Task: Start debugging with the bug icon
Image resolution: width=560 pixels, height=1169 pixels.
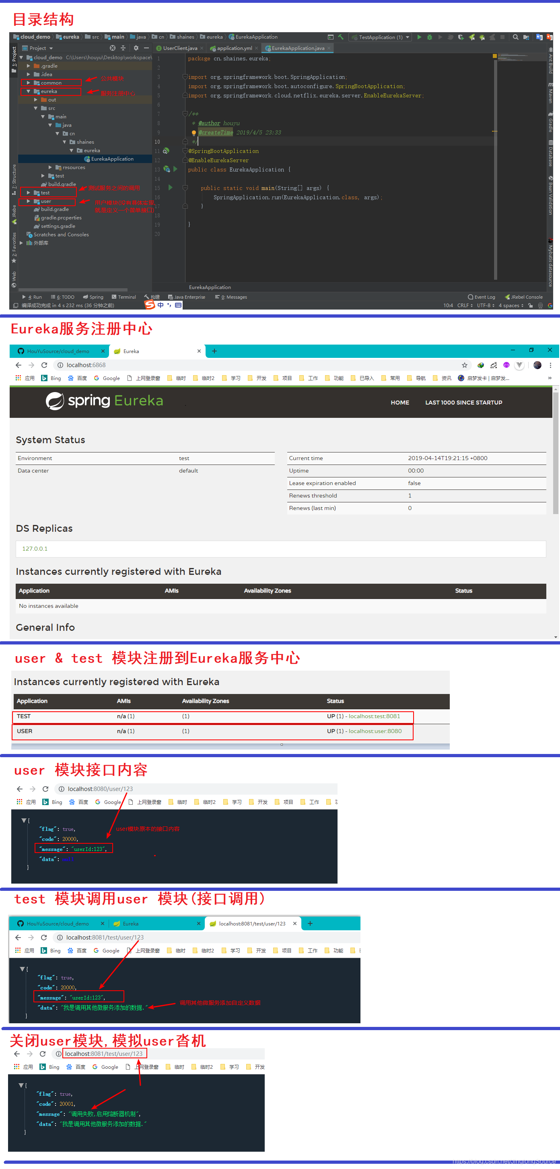Action: click(429, 37)
